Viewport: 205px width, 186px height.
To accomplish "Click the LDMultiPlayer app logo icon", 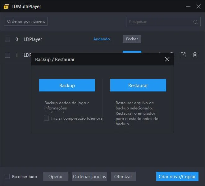I will click(x=6, y=7).
